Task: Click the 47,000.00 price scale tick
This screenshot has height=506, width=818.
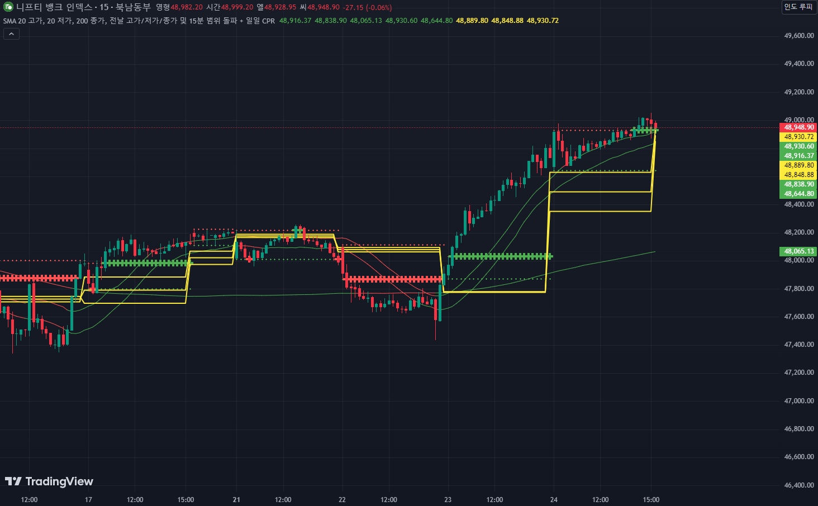Action: tap(798, 401)
